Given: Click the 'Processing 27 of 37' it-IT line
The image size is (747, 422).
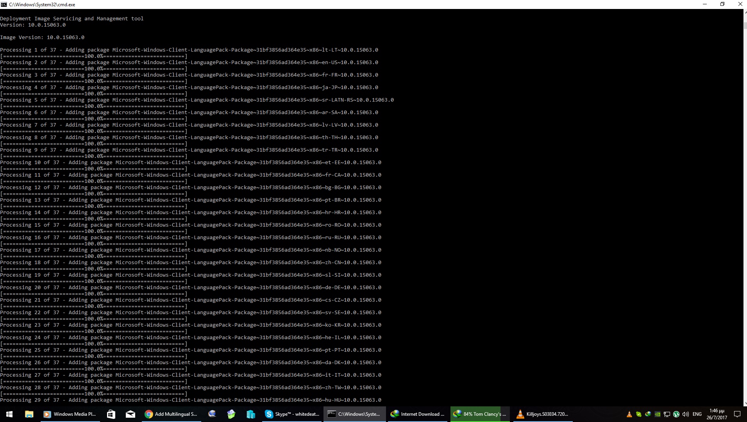Looking at the screenshot, I should point(191,375).
